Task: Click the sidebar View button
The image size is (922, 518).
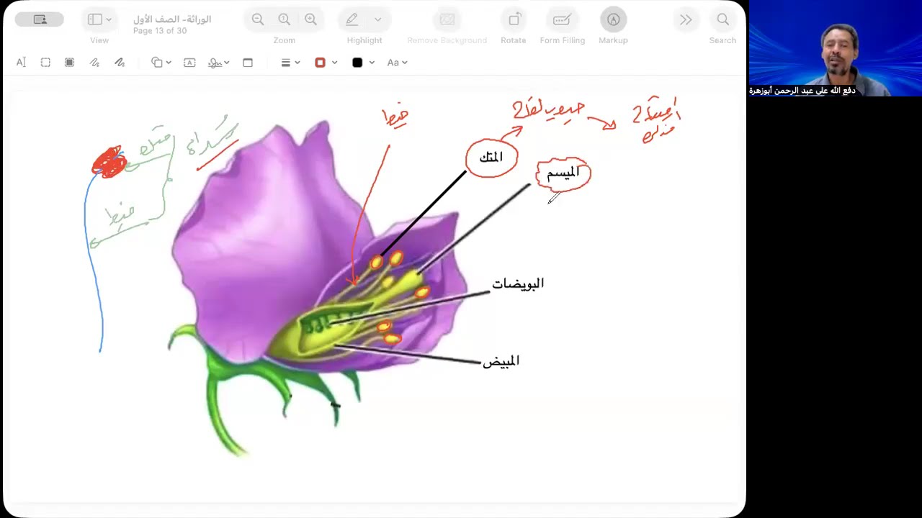Action: [x=94, y=19]
